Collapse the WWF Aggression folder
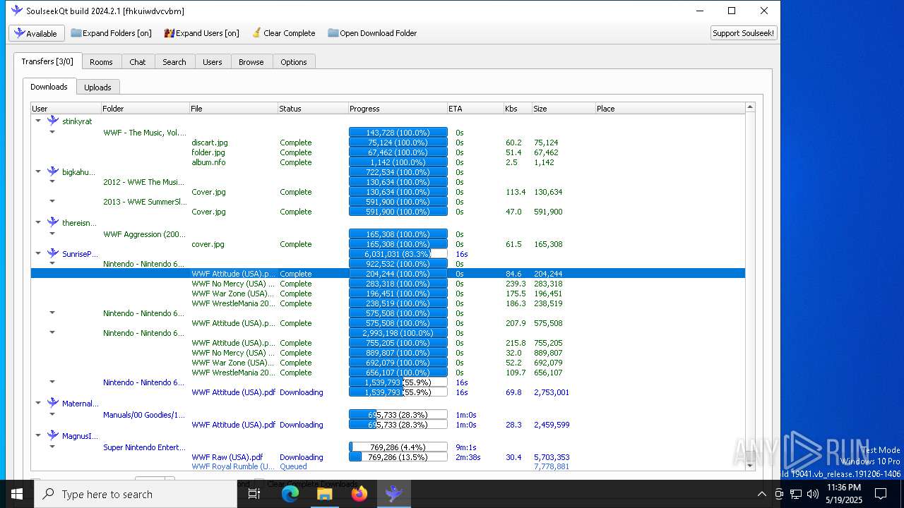Image resolution: width=904 pixels, height=508 pixels. click(52, 234)
